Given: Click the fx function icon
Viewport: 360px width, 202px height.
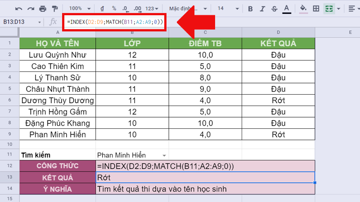Looking at the screenshot, I should pyautogui.click(x=53, y=22).
